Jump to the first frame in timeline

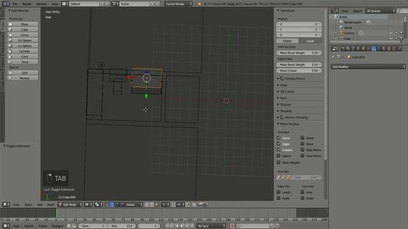pos(167,226)
